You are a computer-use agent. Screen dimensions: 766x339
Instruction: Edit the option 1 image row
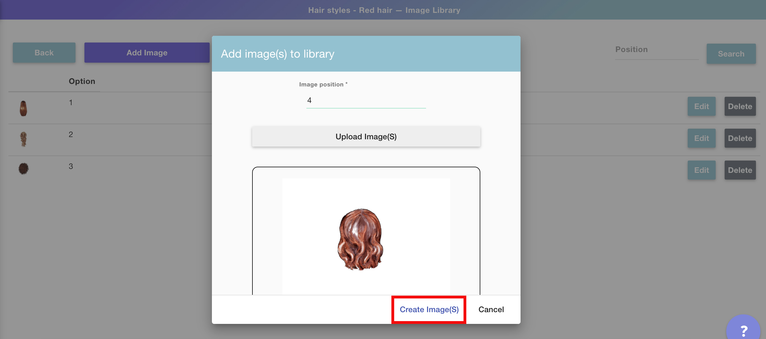coord(701,107)
